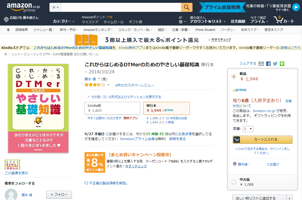Open the 新刊・予約 menu
The width and height of the screenshot is (302, 200).
69,30
